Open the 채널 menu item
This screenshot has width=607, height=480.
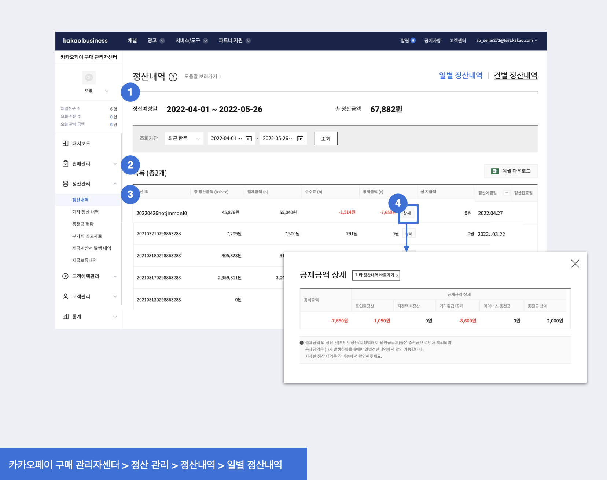[132, 41]
